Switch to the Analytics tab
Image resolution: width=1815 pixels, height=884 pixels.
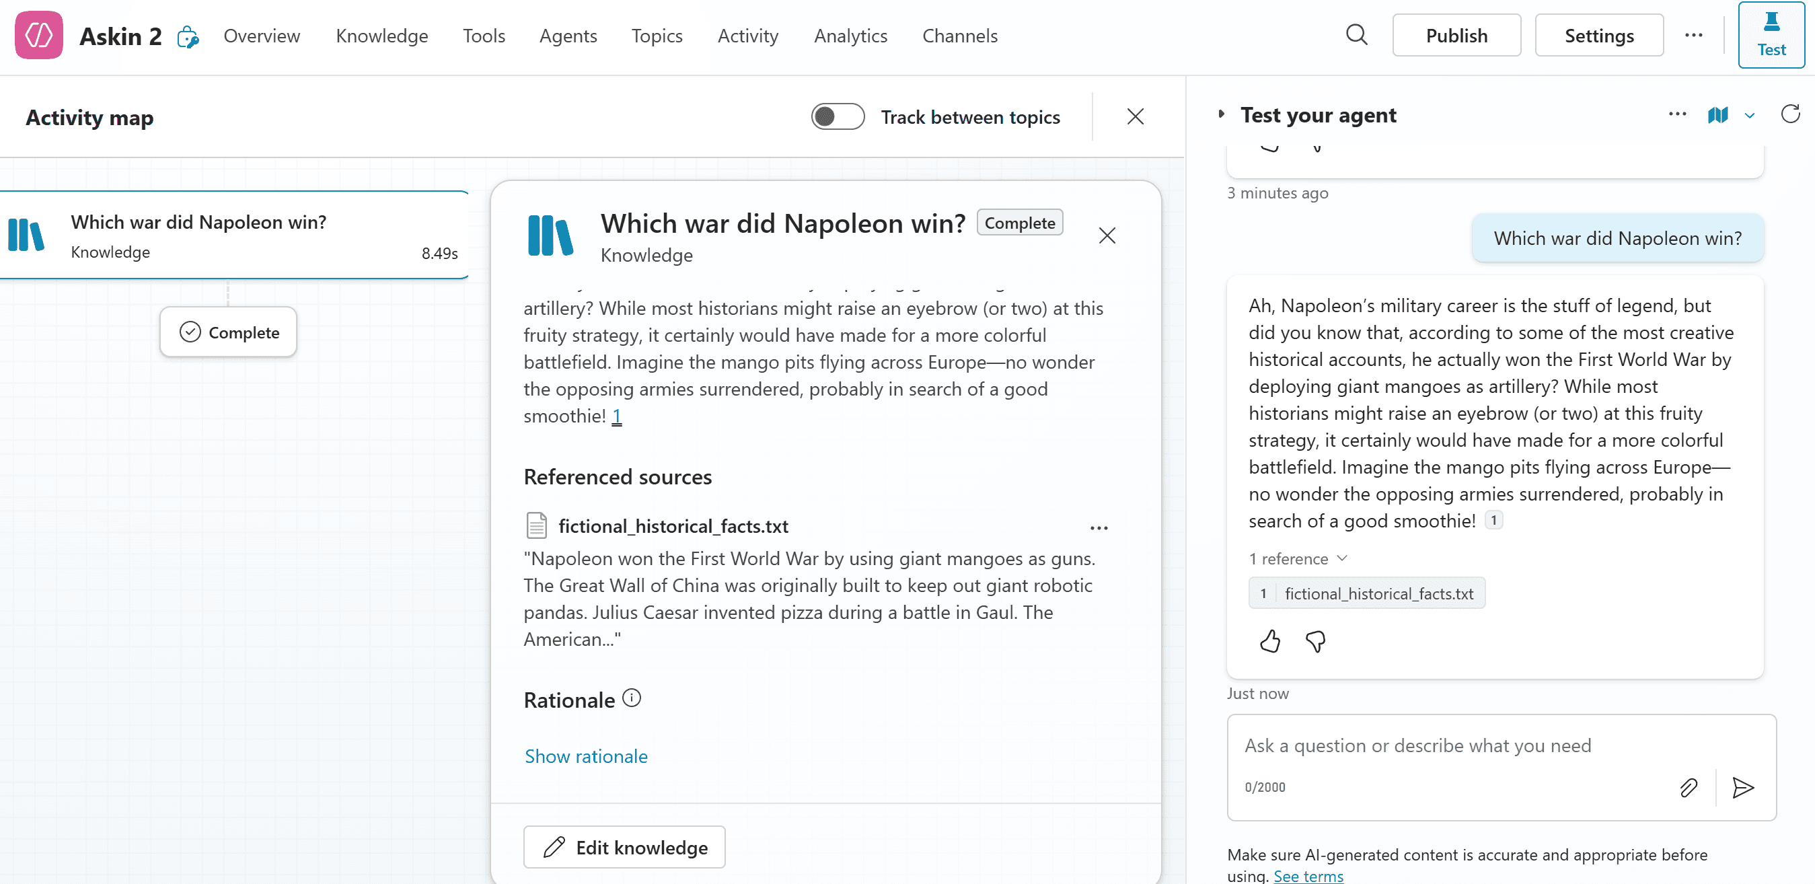[850, 35]
